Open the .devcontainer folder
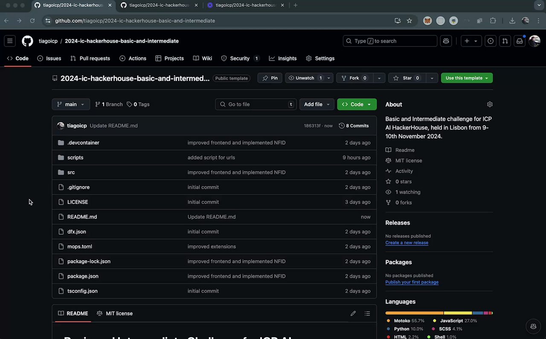Image resolution: width=546 pixels, height=339 pixels. point(83,143)
